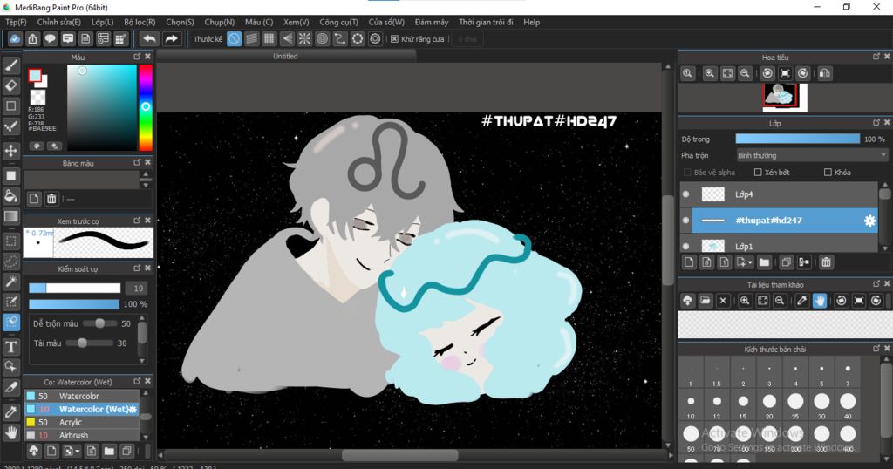Screen dimensions: 893x469
Task: Close the Màu color panel
Action: coord(148,57)
